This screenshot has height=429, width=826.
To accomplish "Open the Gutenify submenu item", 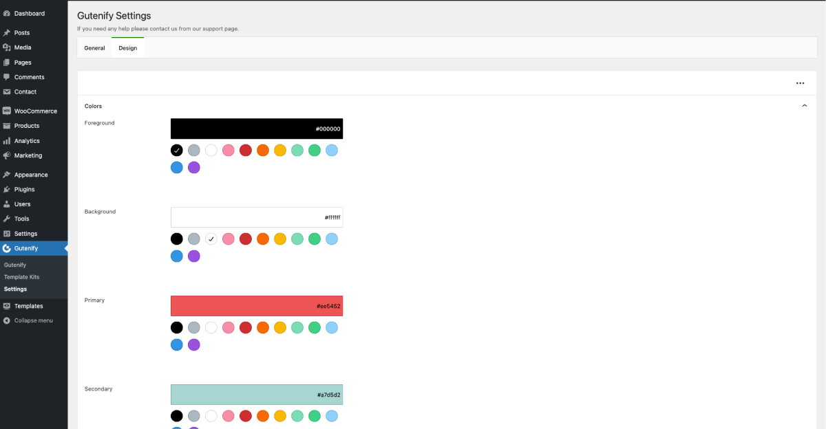I will pyautogui.click(x=15, y=265).
